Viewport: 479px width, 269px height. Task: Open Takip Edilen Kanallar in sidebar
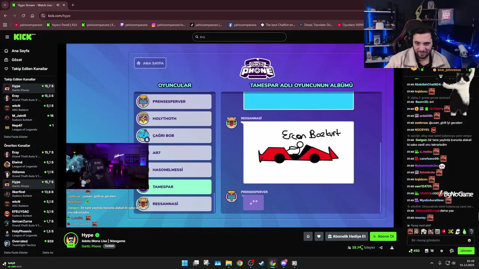[x=26, y=69]
